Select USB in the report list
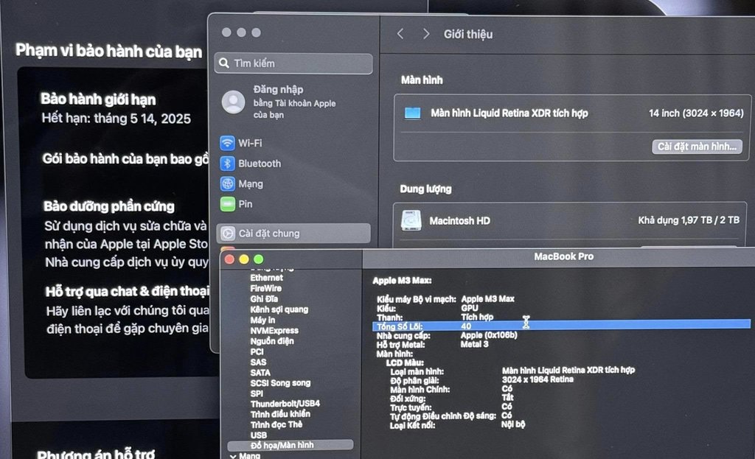This screenshot has width=755, height=459. click(259, 435)
